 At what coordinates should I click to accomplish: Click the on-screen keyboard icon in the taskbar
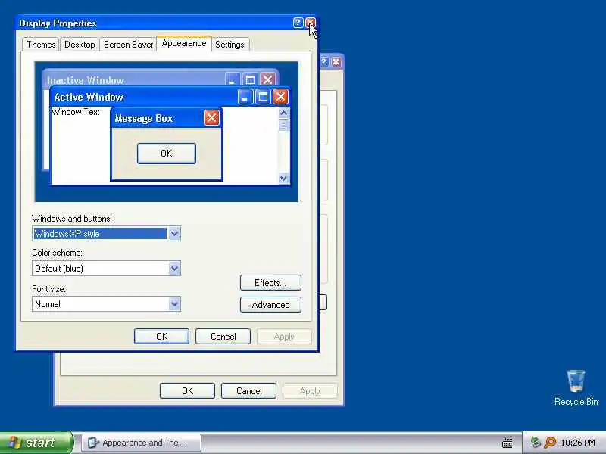(507, 443)
